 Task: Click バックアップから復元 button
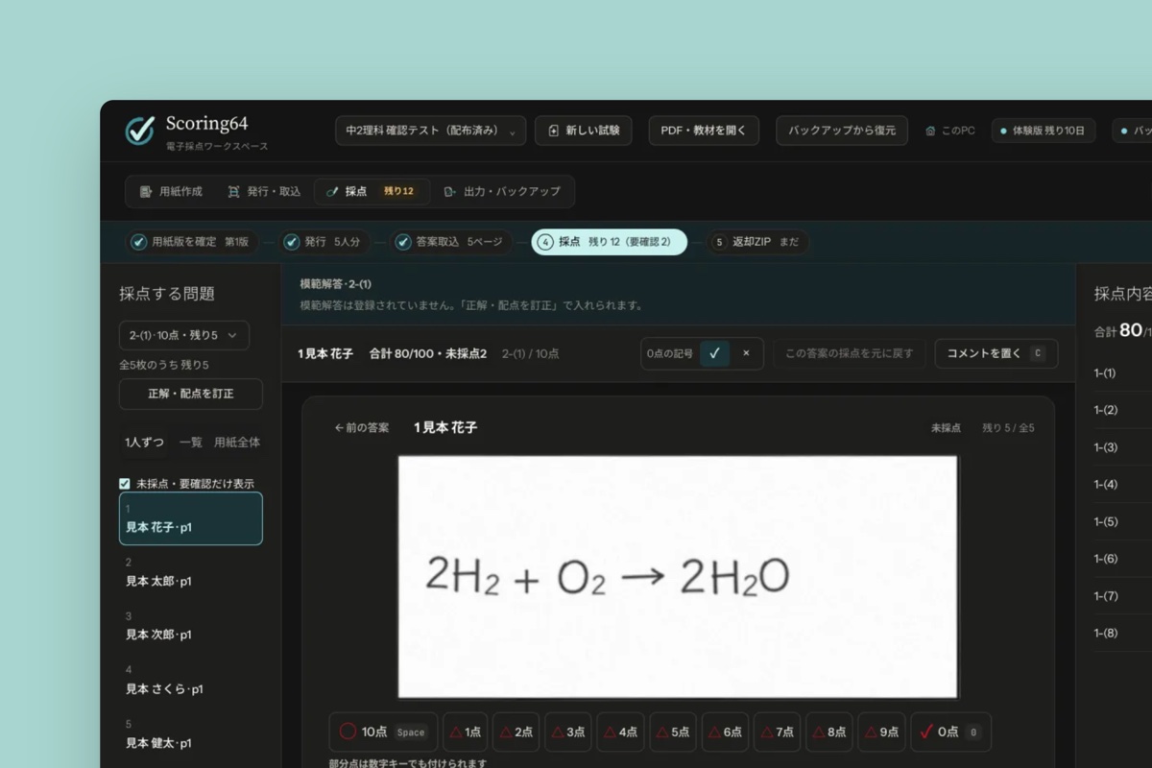tap(842, 131)
